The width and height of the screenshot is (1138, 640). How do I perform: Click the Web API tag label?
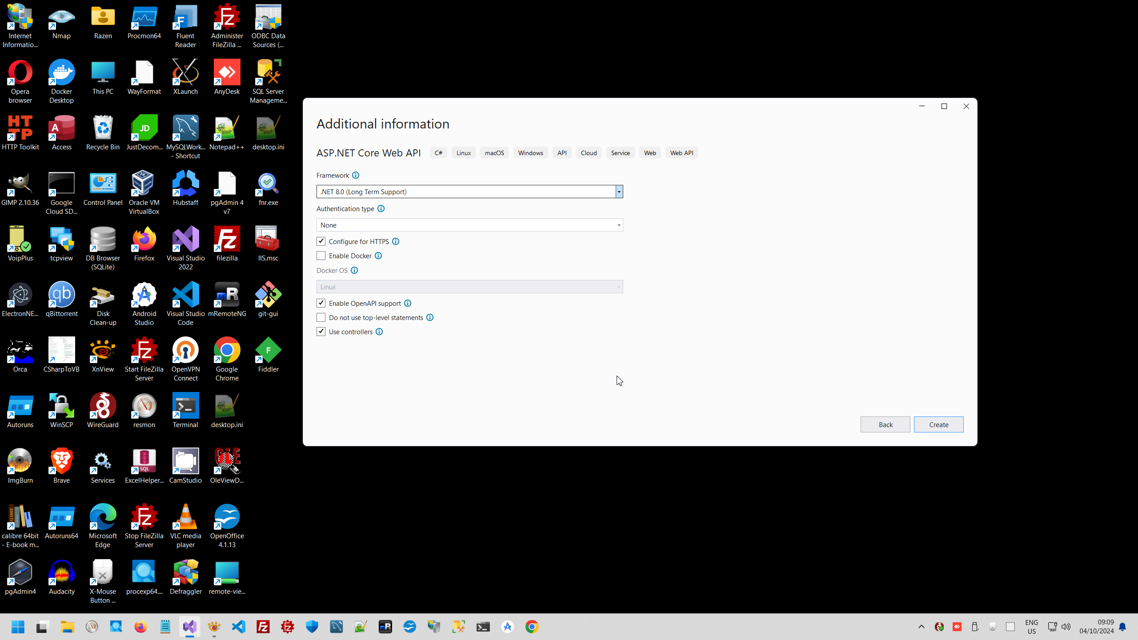[x=681, y=153]
